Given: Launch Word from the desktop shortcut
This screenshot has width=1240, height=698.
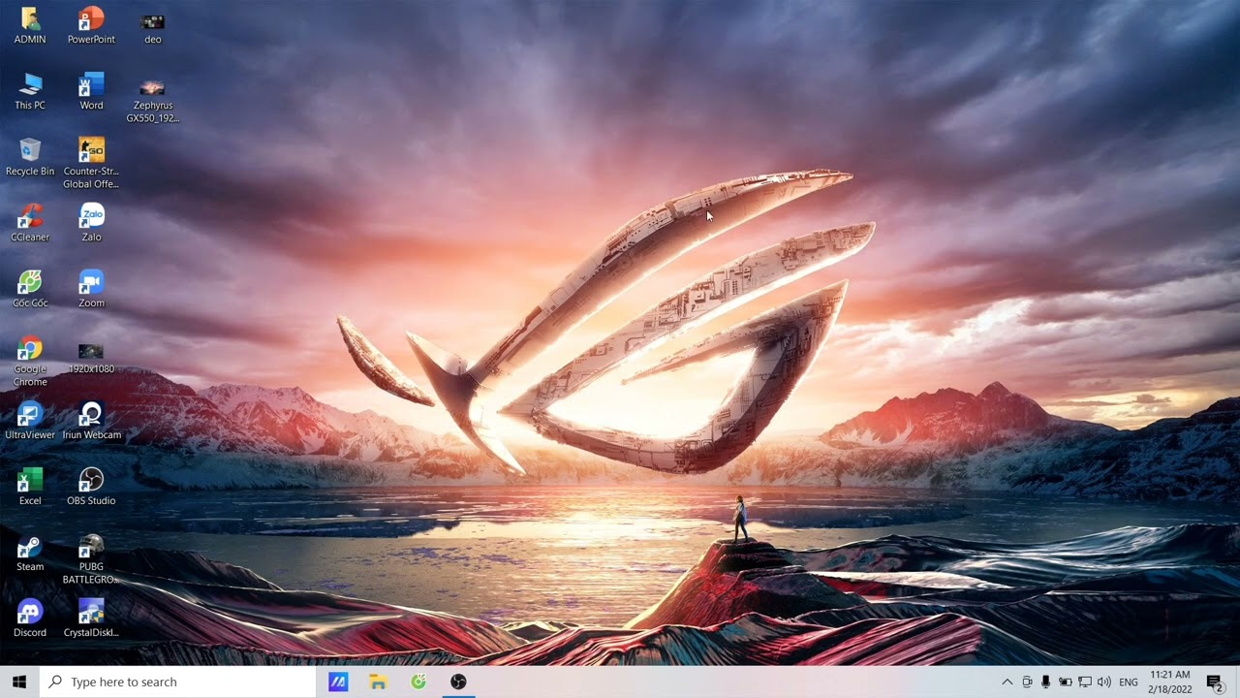Looking at the screenshot, I should 91,92.
